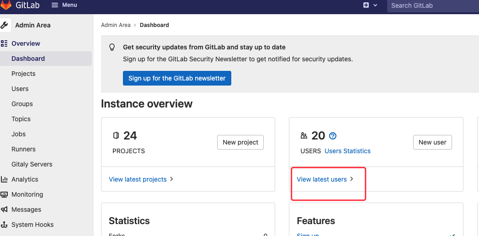Focus the Search GitLab field
Image resolution: width=479 pixels, height=236 pixels.
click(x=432, y=5)
